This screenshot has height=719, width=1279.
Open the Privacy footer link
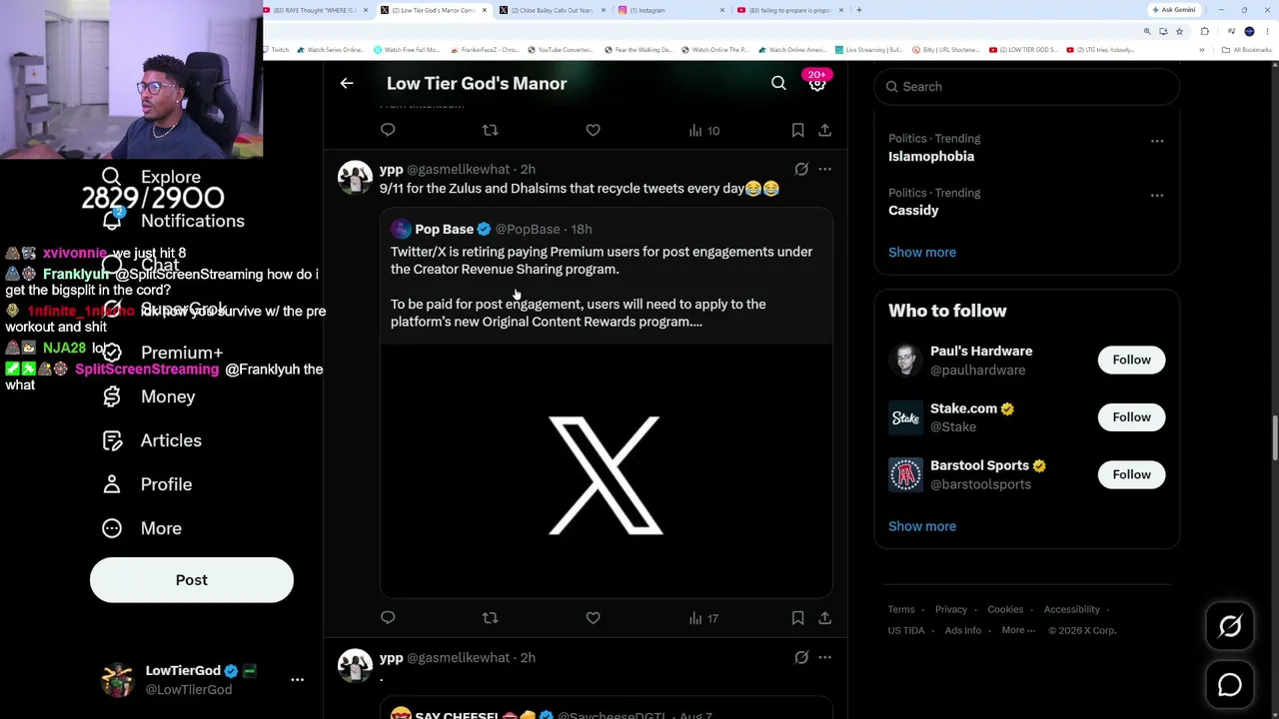[951, 609]
